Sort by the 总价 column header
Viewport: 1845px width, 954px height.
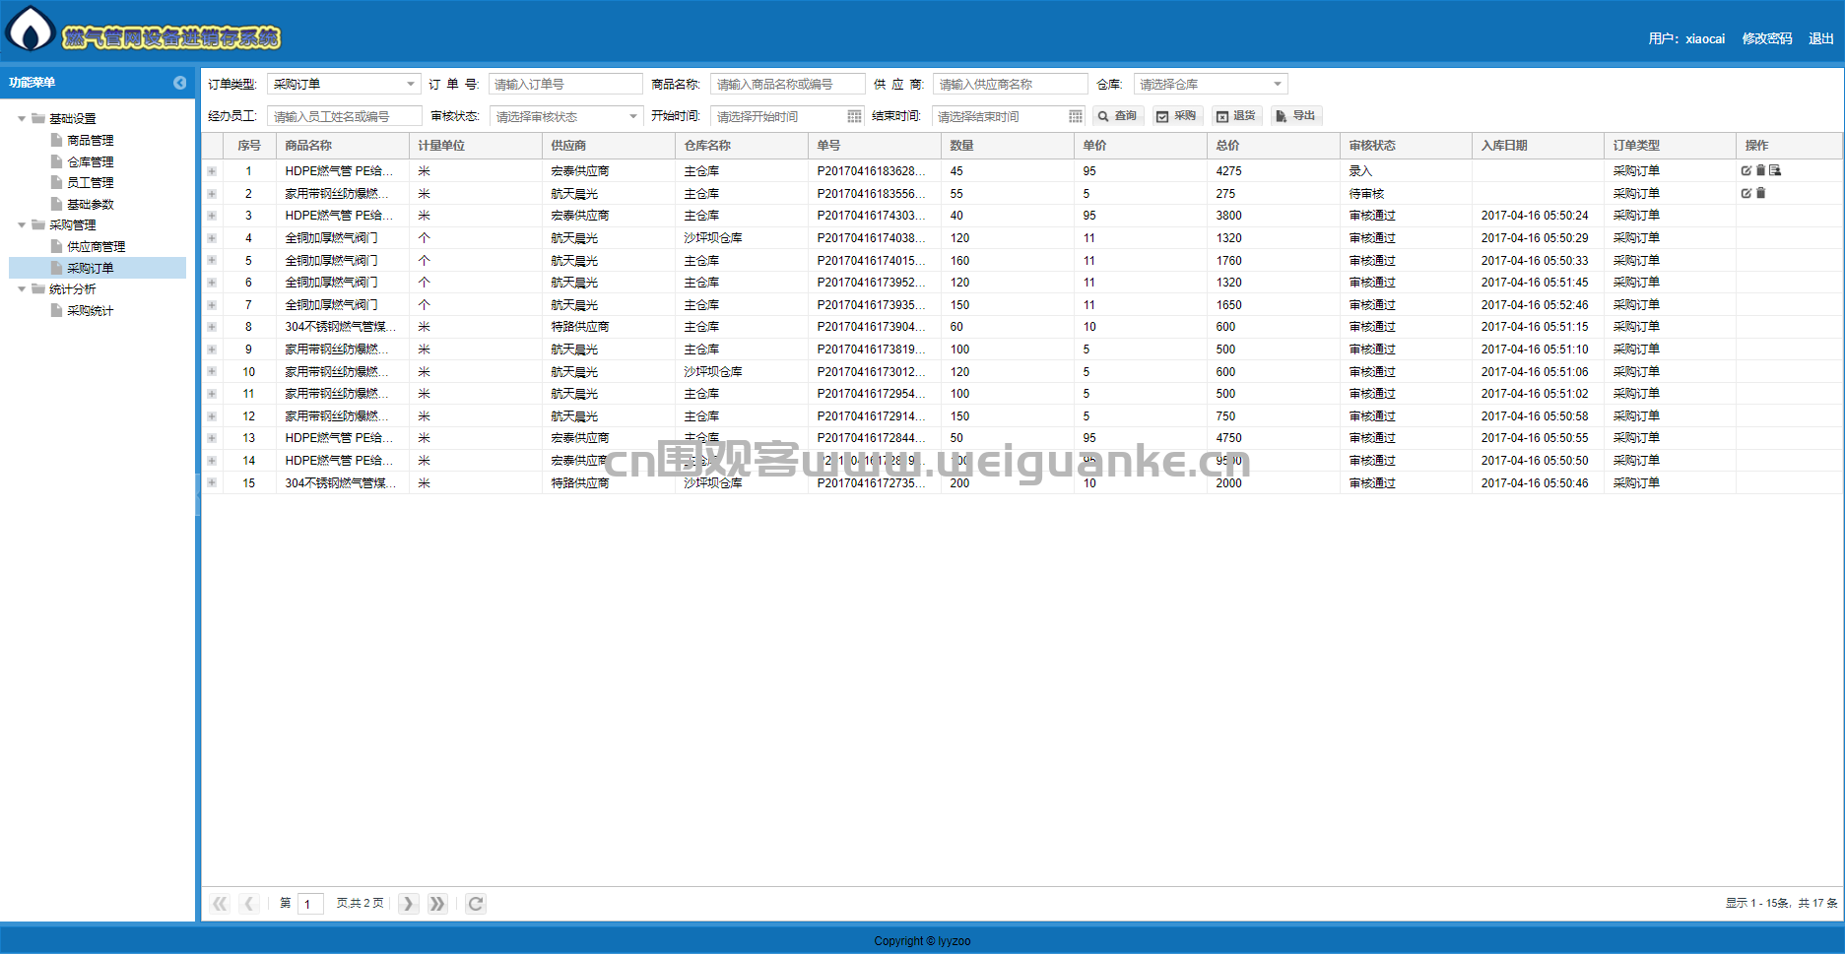[1273, 146]
